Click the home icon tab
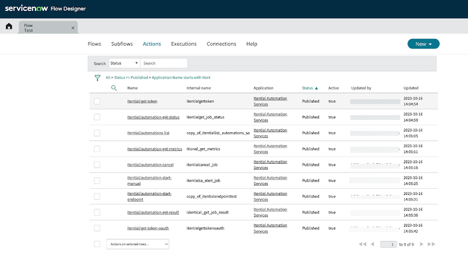 9,27
